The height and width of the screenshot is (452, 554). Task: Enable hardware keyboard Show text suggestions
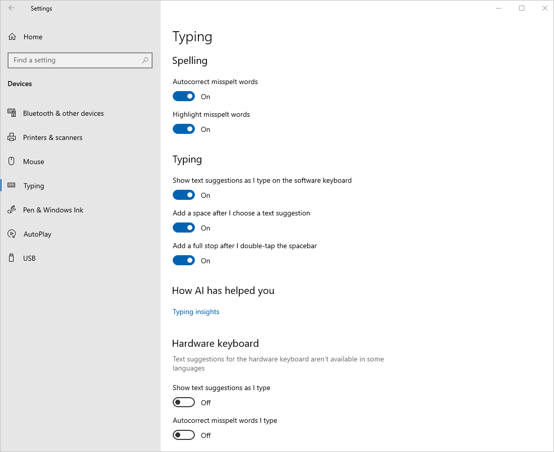184,402
